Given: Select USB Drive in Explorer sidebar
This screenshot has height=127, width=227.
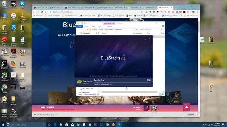Looking at the screenshot, I should (85, 92).
